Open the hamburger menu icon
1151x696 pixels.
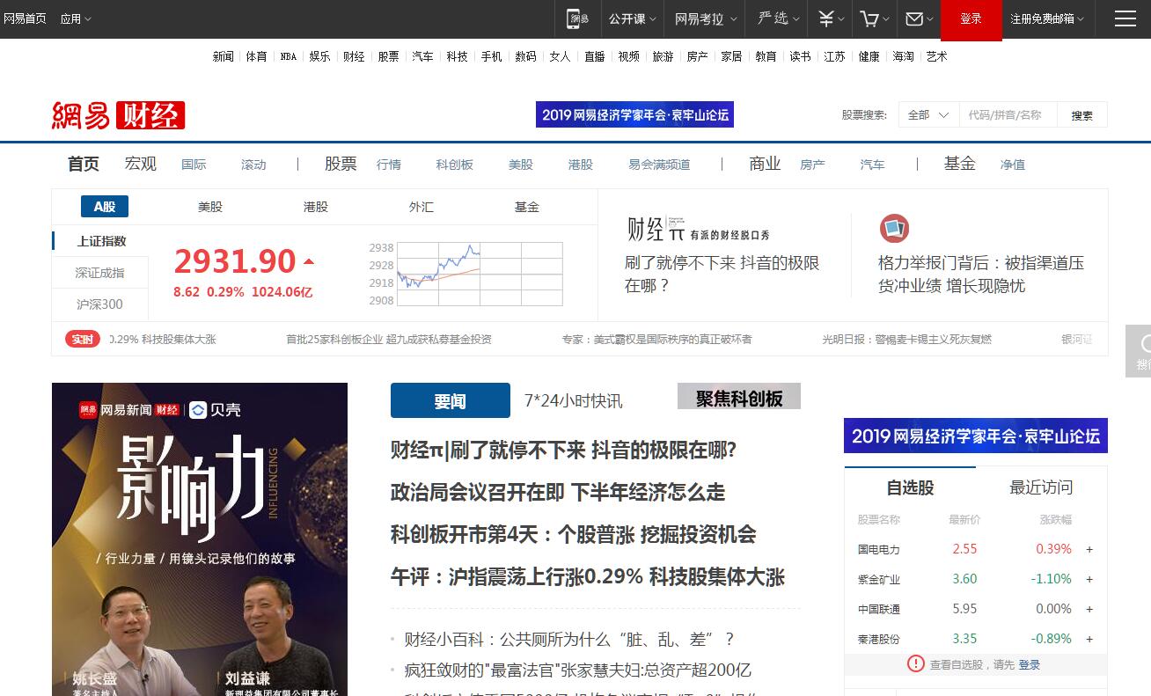(1125, 18)
